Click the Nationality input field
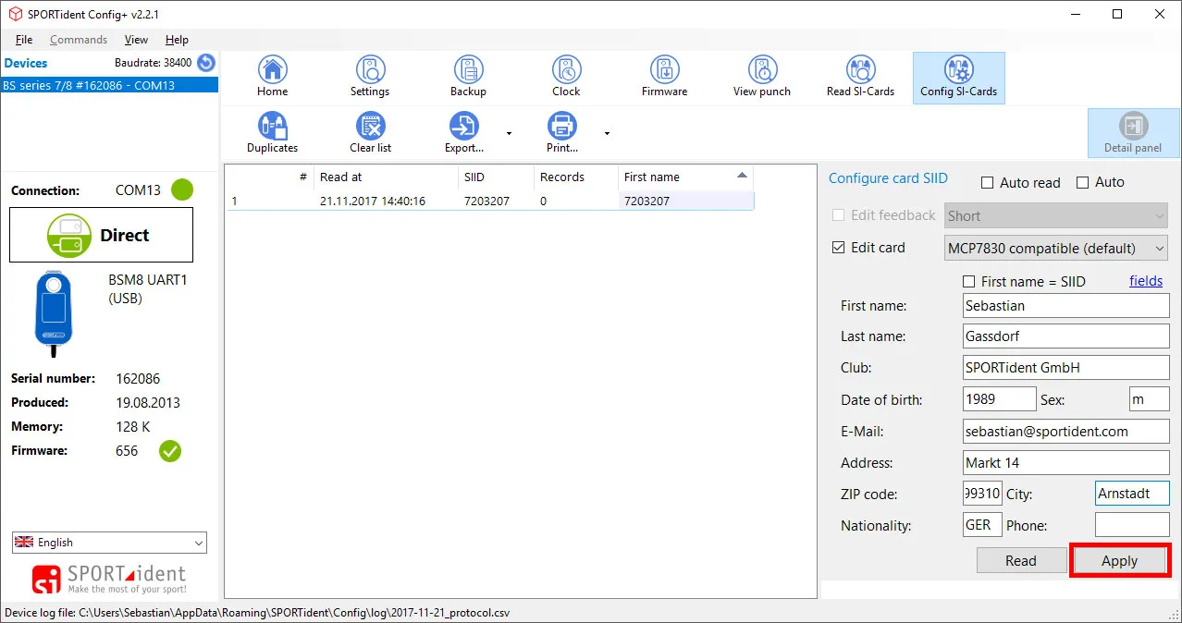The image size is (1182, 623). point(982,525)
